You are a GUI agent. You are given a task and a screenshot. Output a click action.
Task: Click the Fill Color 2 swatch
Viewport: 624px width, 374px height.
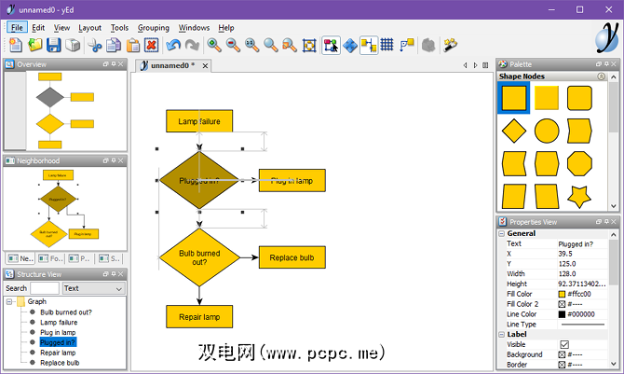562,304
